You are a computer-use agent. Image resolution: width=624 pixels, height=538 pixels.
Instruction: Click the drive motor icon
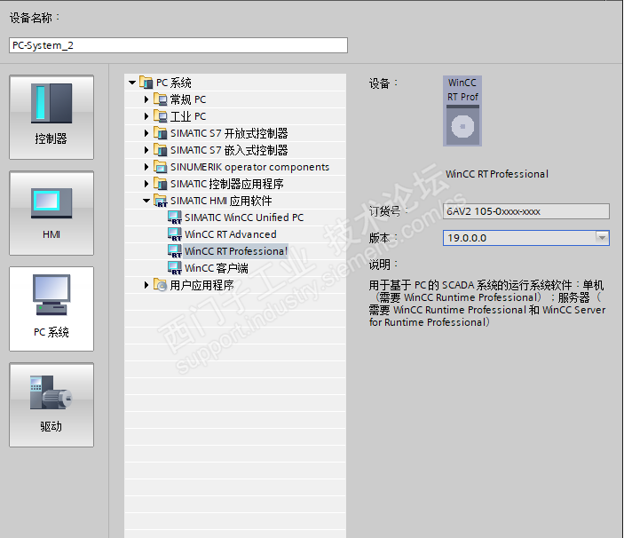(x=51, y=392)
